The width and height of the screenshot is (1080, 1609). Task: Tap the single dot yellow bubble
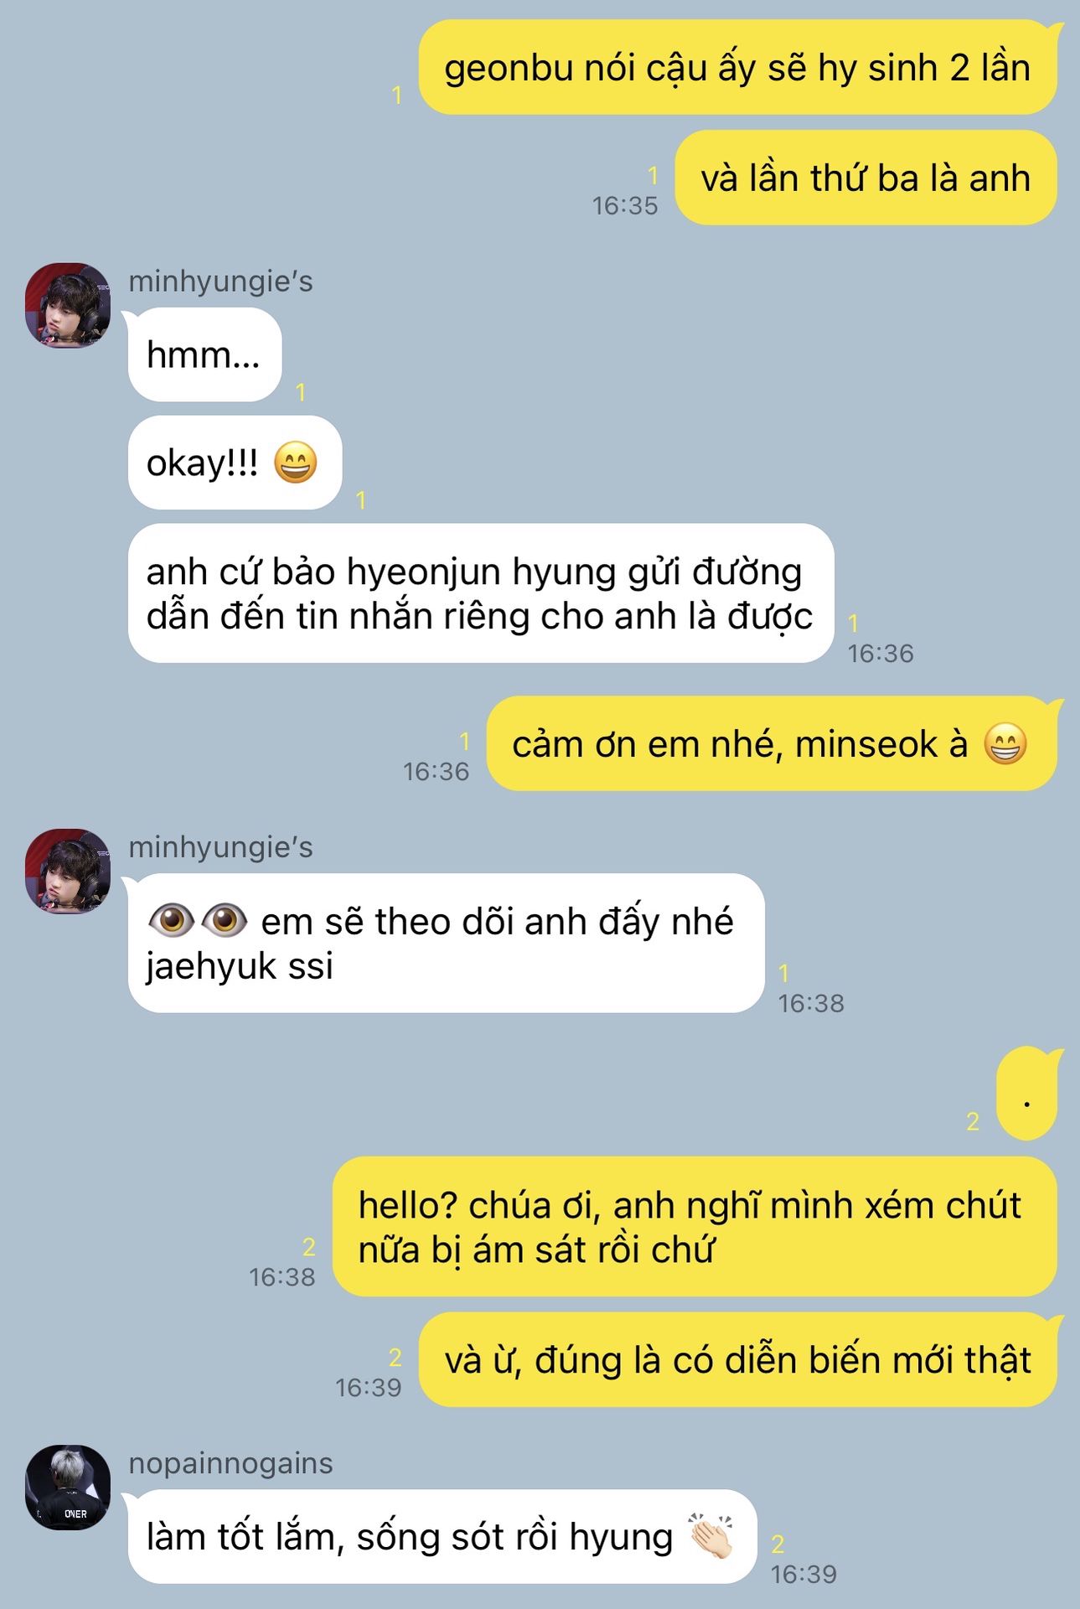pos(1026,1094)
